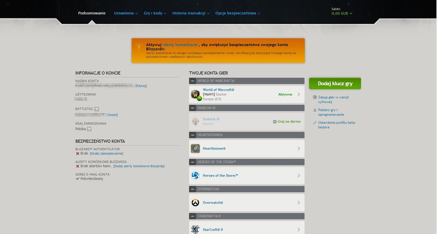Open the Historia transakcji menu
This screenshot has height=234, width=437.
coord(191,13)
